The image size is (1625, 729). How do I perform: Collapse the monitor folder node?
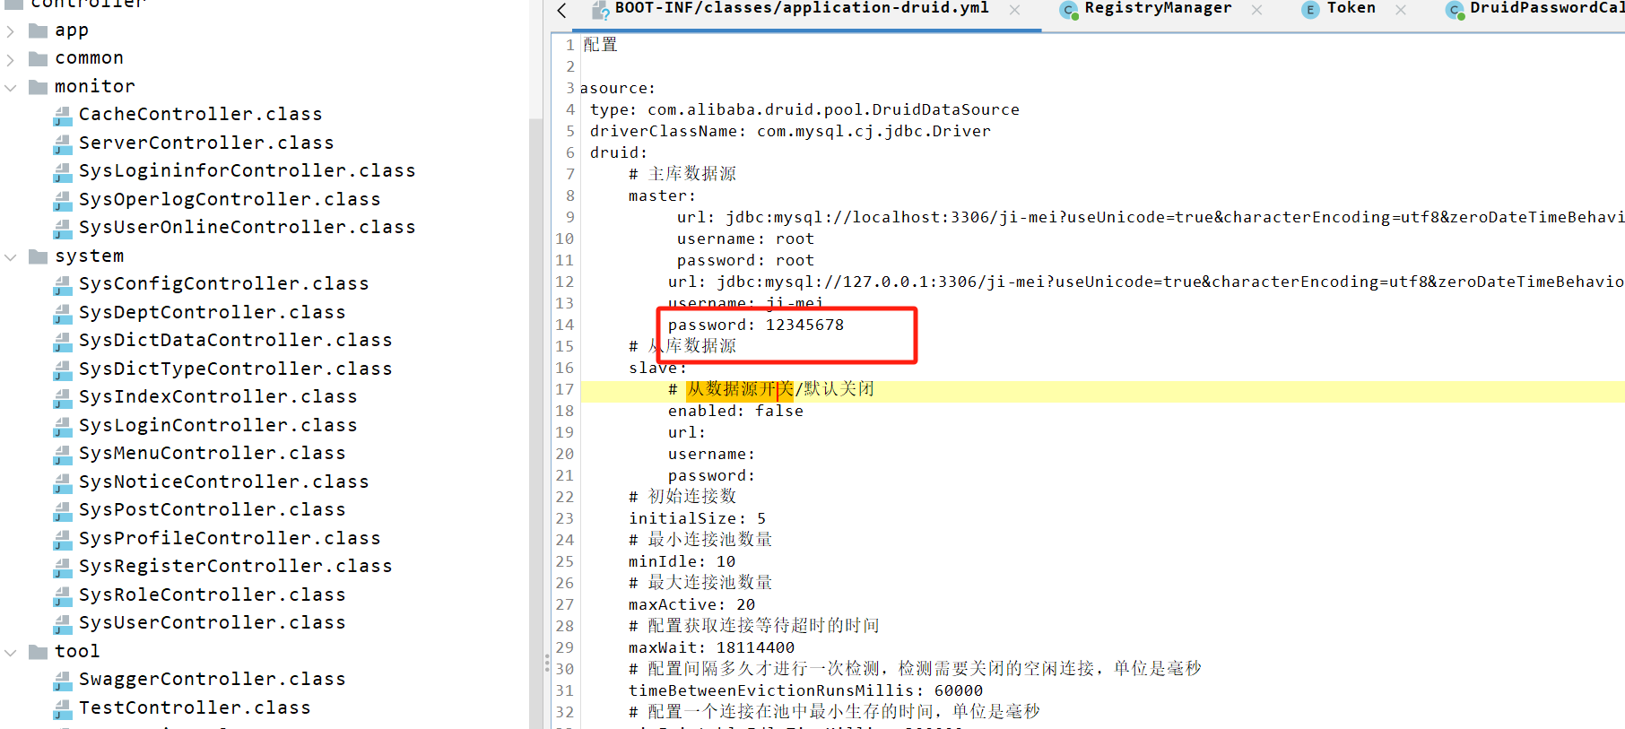(x=11, y=87)
